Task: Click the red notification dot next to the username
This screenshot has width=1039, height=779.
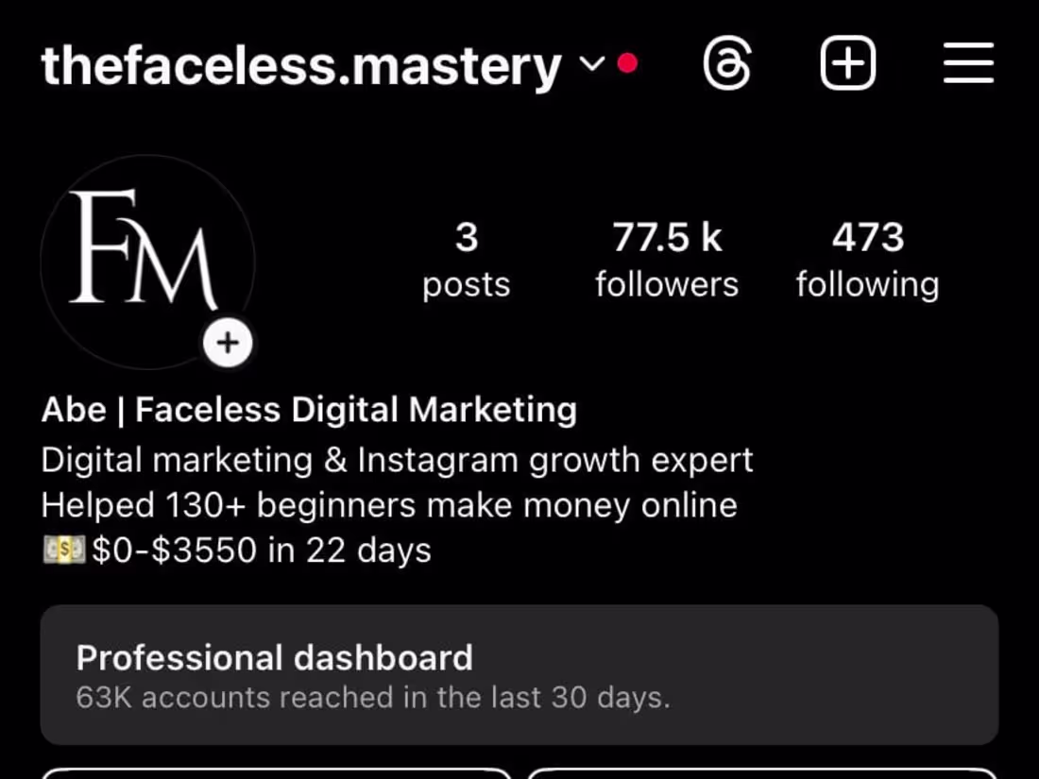Action: pyautogui.click(x=625, y=64)
